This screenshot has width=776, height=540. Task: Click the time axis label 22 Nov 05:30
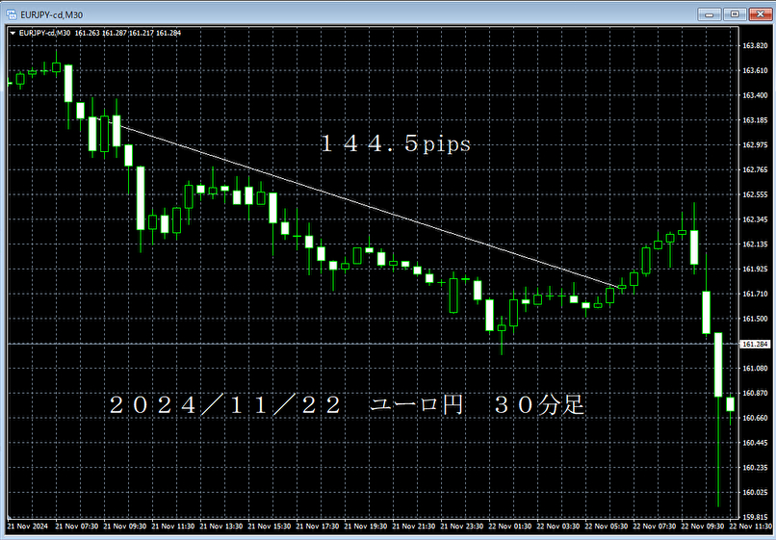(x=607, y=527)
